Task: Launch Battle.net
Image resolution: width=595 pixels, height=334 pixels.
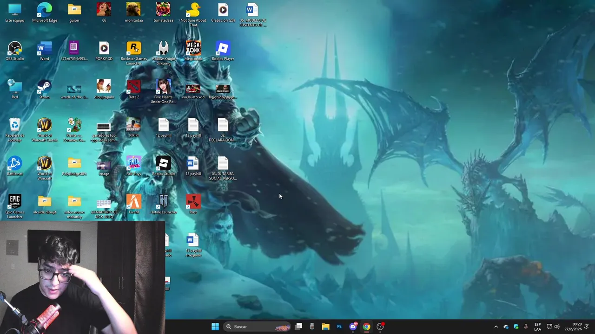Action: tap(15, 166)
